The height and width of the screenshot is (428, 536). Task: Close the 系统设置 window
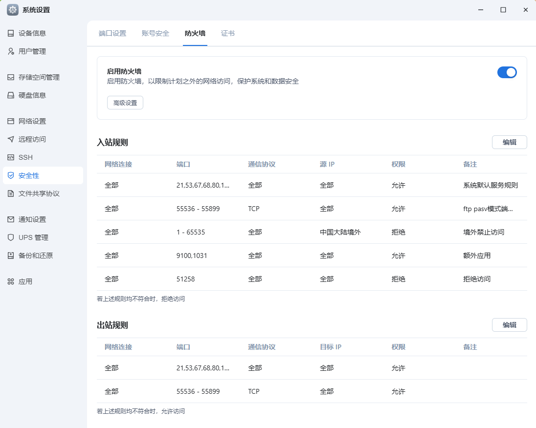pyautogui.click(x=526, y=10)
